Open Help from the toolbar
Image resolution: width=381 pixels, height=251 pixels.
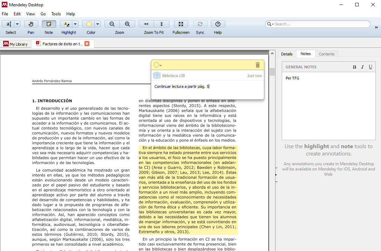point(218,24)
